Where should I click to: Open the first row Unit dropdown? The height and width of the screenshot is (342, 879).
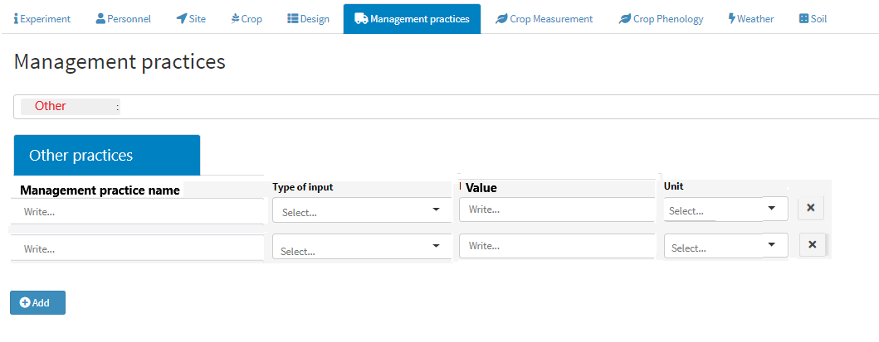click(725, 210)
